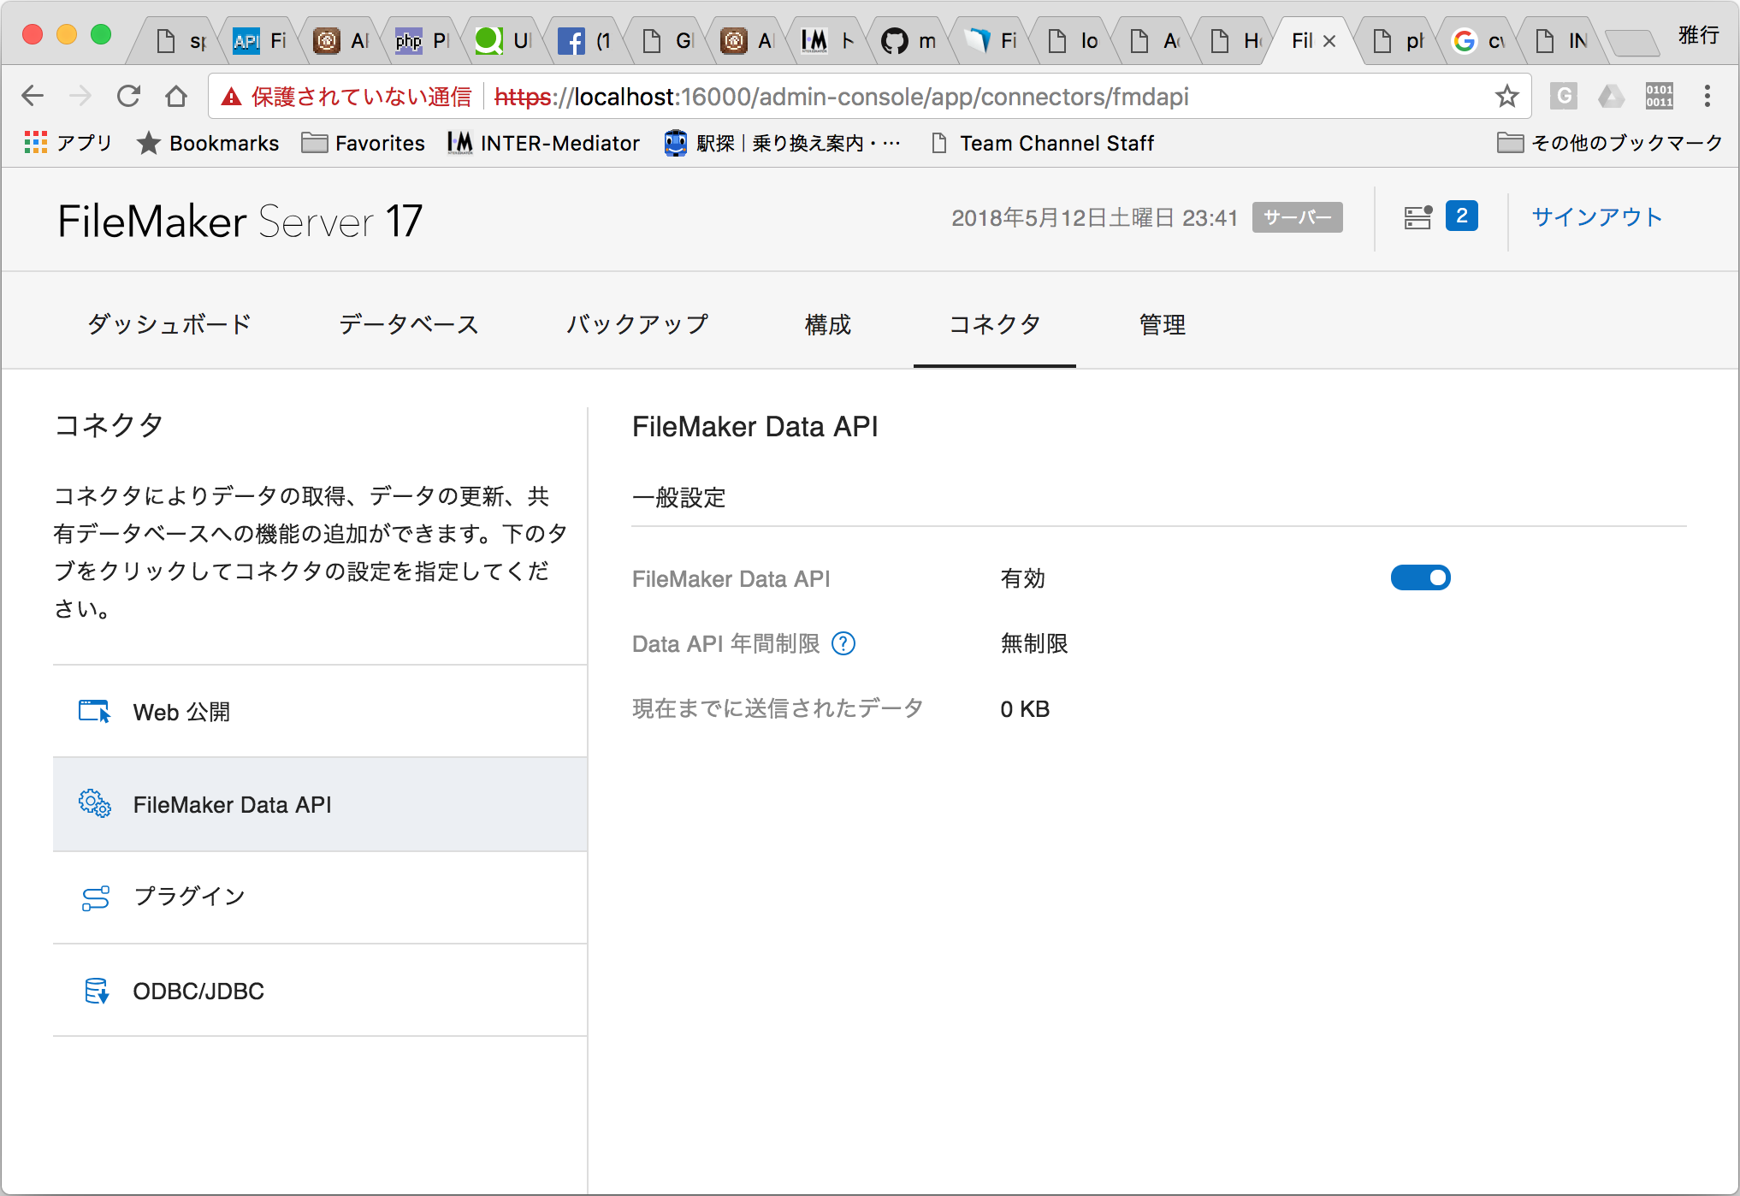
Task: Select Web 公開 in the connector list
Action: click(x=320, y=712)
